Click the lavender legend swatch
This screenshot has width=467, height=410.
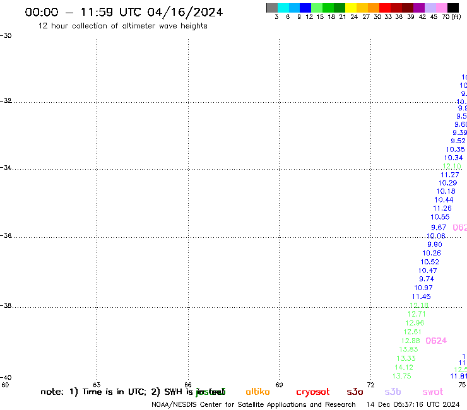coord(430,8)
